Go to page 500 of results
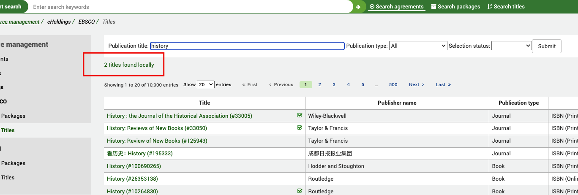578x195 pixels. pos(393,85)
